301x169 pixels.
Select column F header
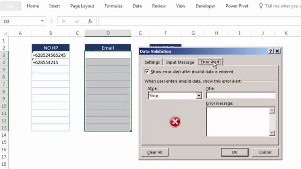tap(166, 33)
